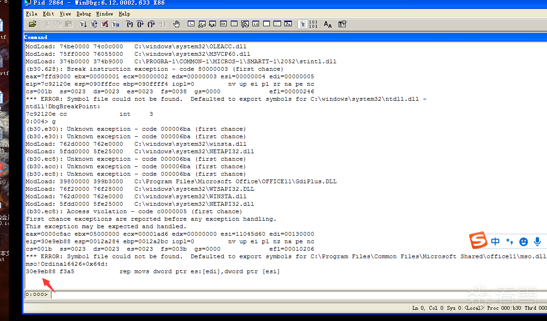Viewport: 547px width, 321px height.
Task: Open the Debug menu
Action: coord(84,14)
